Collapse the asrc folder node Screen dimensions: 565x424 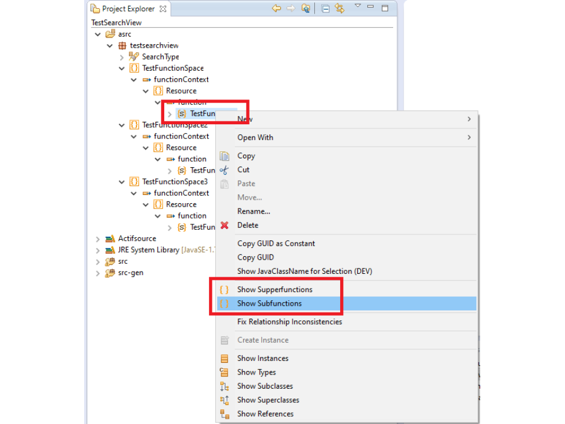click(x=98, y=34)
